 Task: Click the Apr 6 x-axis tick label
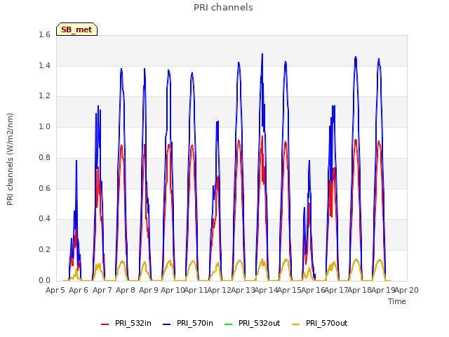pyautogui.click(x=79, y=290)
